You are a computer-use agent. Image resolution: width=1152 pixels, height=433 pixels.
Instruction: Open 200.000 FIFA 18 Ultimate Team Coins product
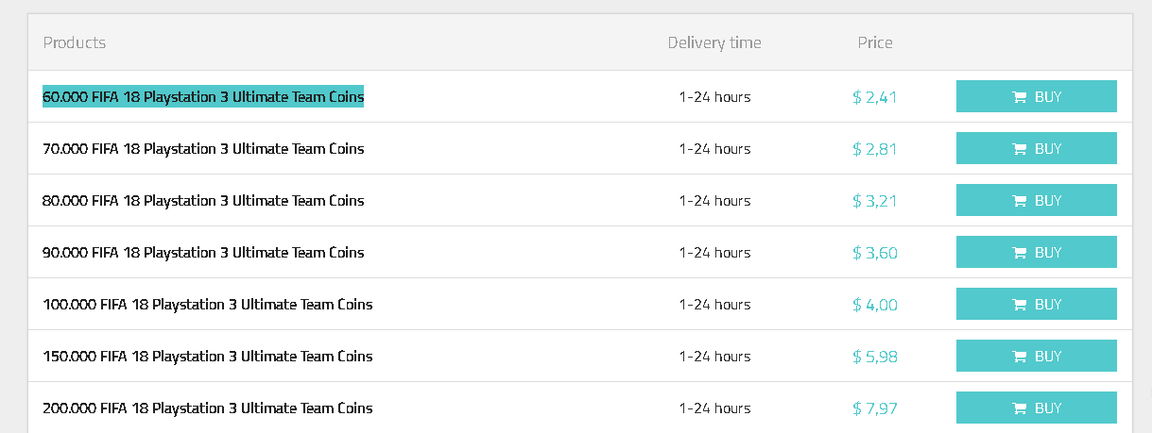[x=208, y=408]
